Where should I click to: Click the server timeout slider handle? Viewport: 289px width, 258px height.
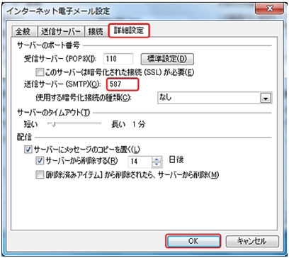[53, 123]
